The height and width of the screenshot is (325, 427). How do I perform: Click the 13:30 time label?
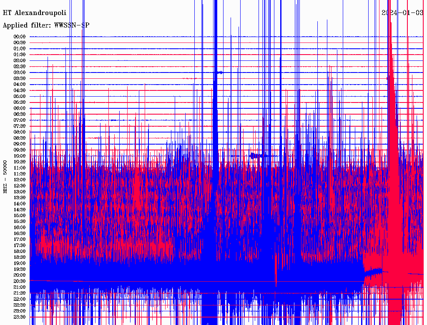(20, 198)
